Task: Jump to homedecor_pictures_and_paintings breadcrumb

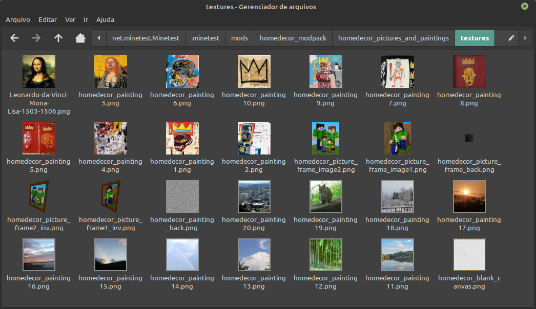Action: (394, 38)
